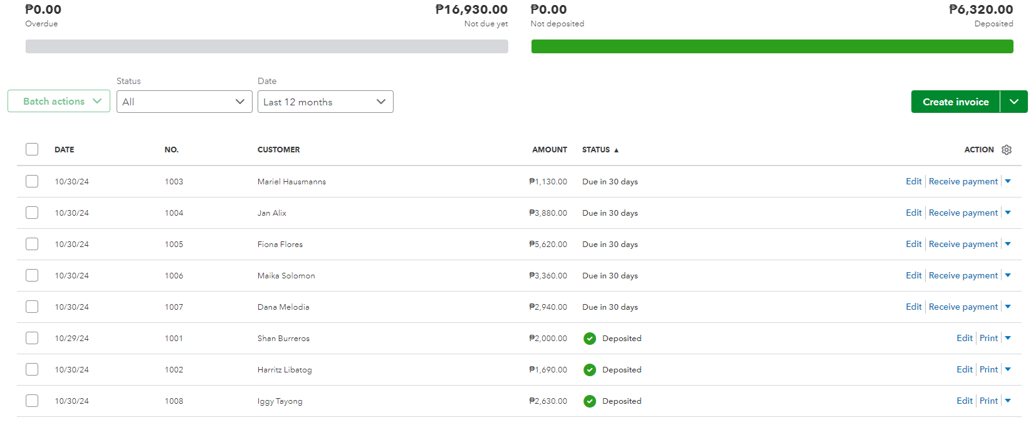Sort the table by DATE column
Screen dimensions: 1036x427
point(64,150)
